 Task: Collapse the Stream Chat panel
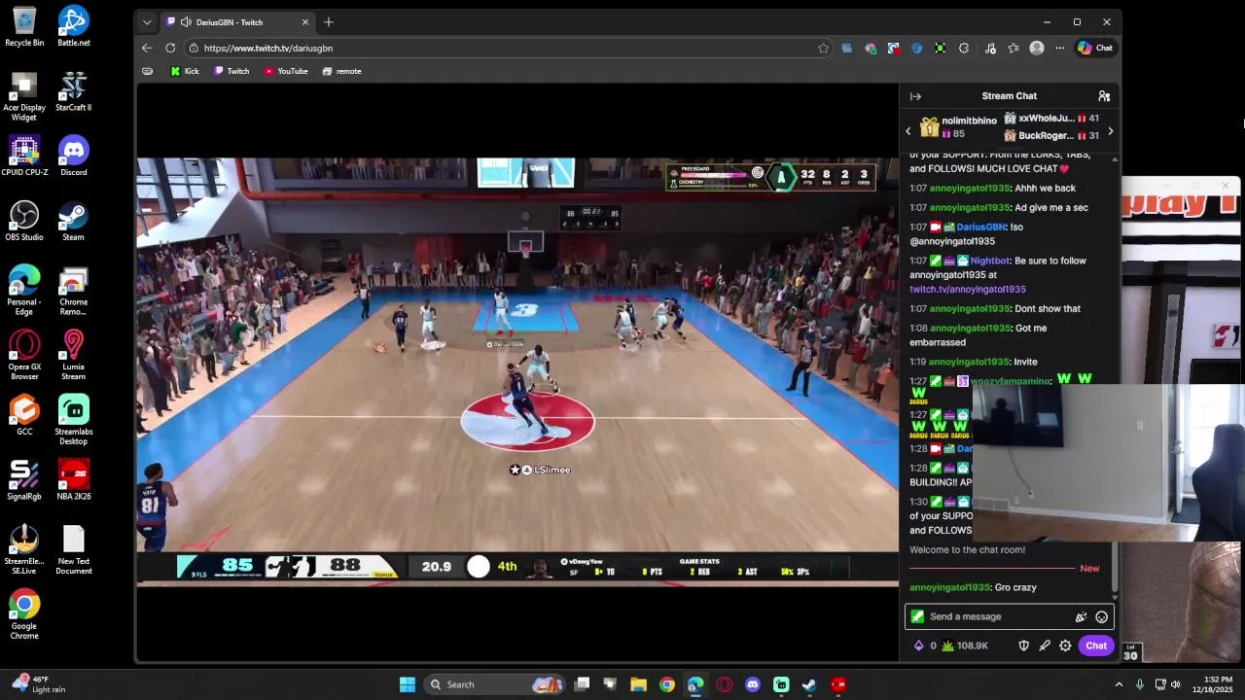(x=915, y=96)
